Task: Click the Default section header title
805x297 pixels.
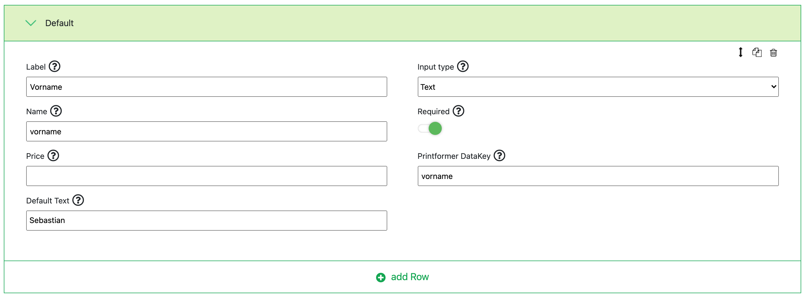Action: (x=59, y=23)
